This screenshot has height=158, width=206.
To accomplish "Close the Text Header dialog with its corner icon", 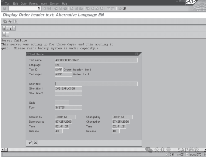I will 136,54.
